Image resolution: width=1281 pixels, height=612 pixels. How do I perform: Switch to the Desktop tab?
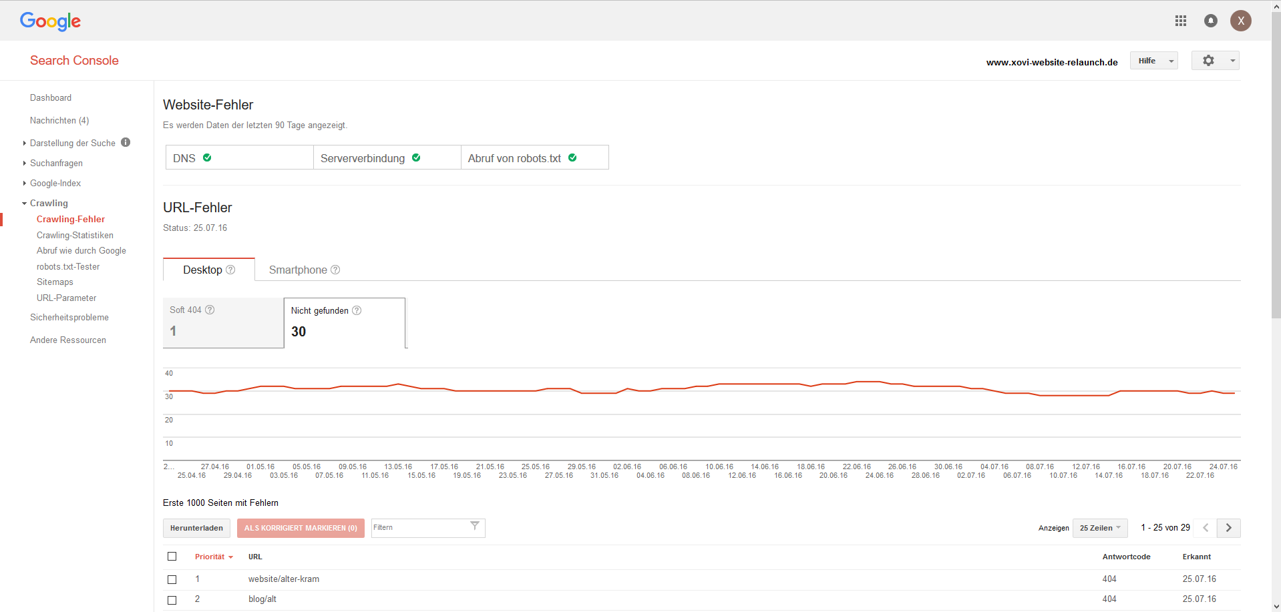[209, 270]
